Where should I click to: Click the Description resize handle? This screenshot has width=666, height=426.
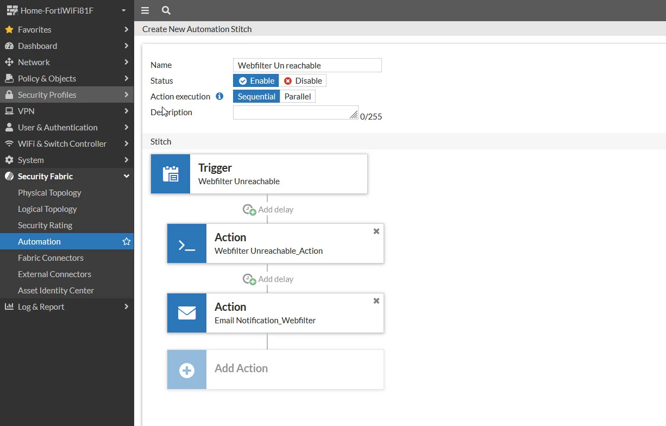[354, 115]
